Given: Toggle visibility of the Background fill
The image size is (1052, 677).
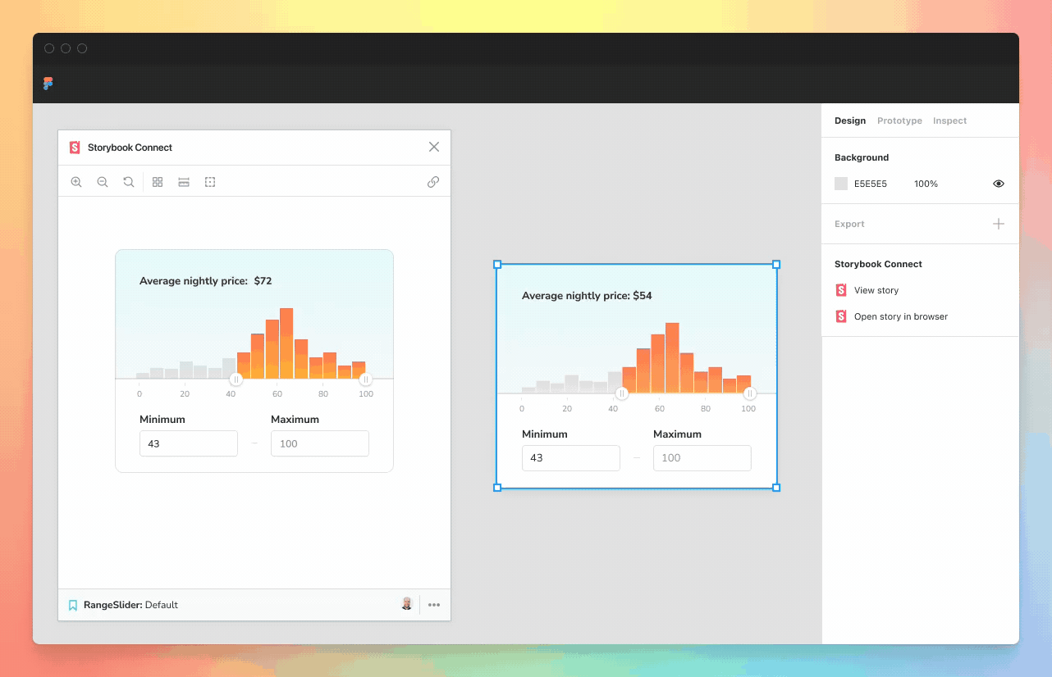Looking at the screenshot, I should (x=998, y=184).
